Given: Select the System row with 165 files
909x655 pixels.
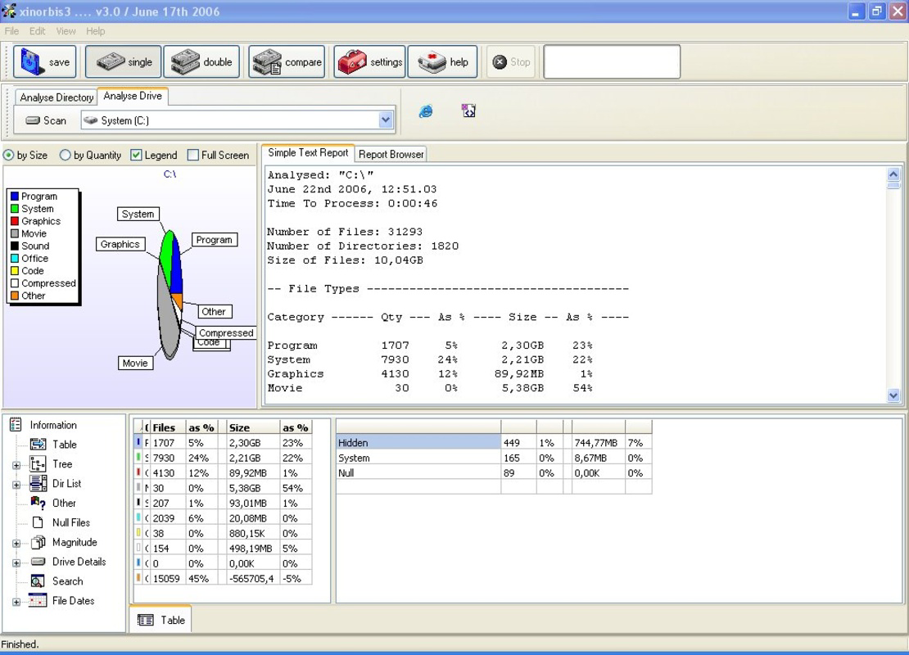Looking at the screenshot, I should click(494, 458).
